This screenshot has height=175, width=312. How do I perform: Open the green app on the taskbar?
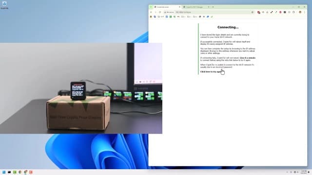pos(15,172)
